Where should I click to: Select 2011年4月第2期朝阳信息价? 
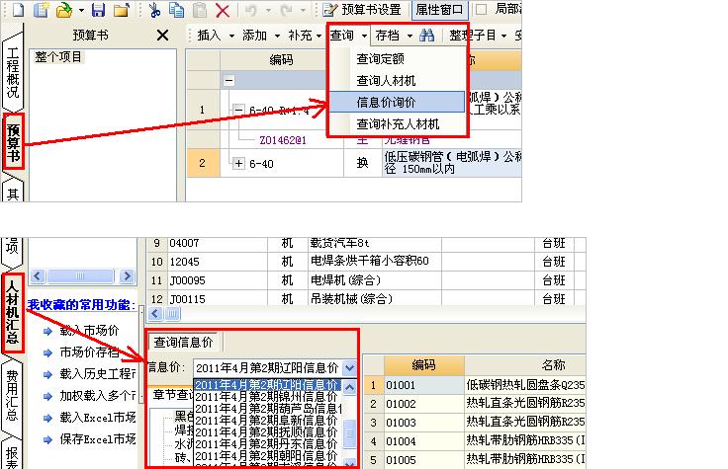point(266,456)
